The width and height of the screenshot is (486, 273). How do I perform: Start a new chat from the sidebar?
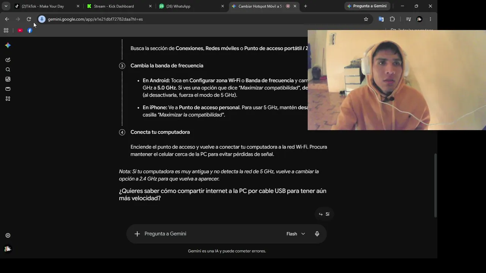(x=8, y=60)
